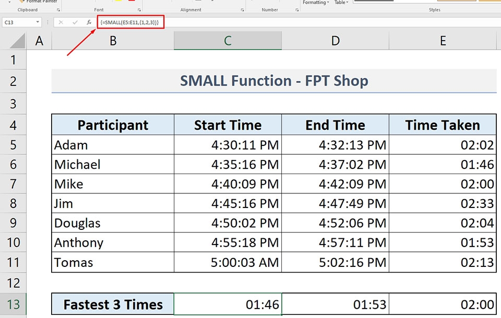Viewport: 501px width, 318px height.
Task: Select the cell containing 'Jim'
Action: click(x=113, y=203)
